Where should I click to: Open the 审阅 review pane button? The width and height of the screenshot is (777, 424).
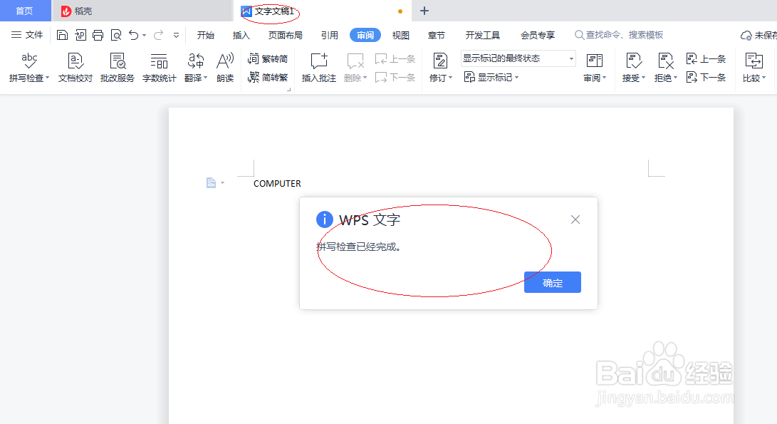click(595, 67)
